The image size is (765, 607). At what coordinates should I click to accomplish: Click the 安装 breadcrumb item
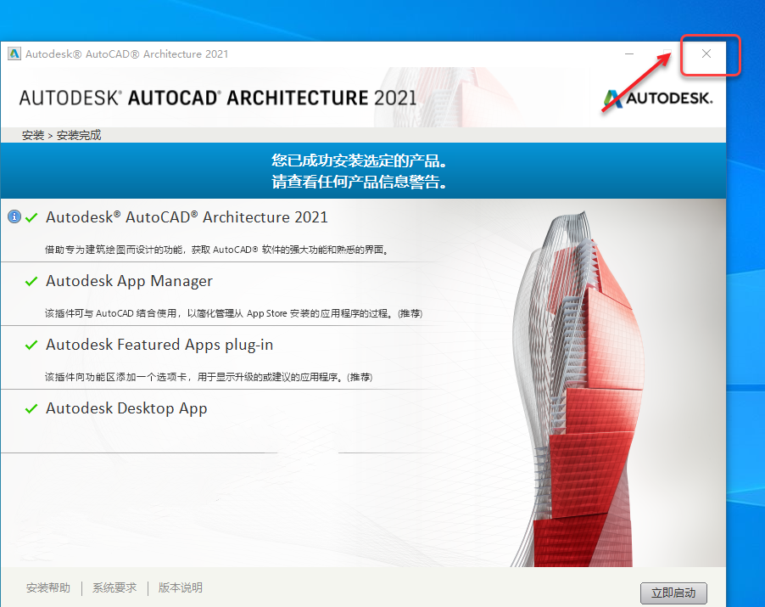pyautogui.click(x=33, y=135)
